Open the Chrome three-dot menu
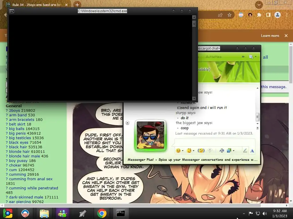Viewport: 293px width, 219px height. (x=287, y=15)
